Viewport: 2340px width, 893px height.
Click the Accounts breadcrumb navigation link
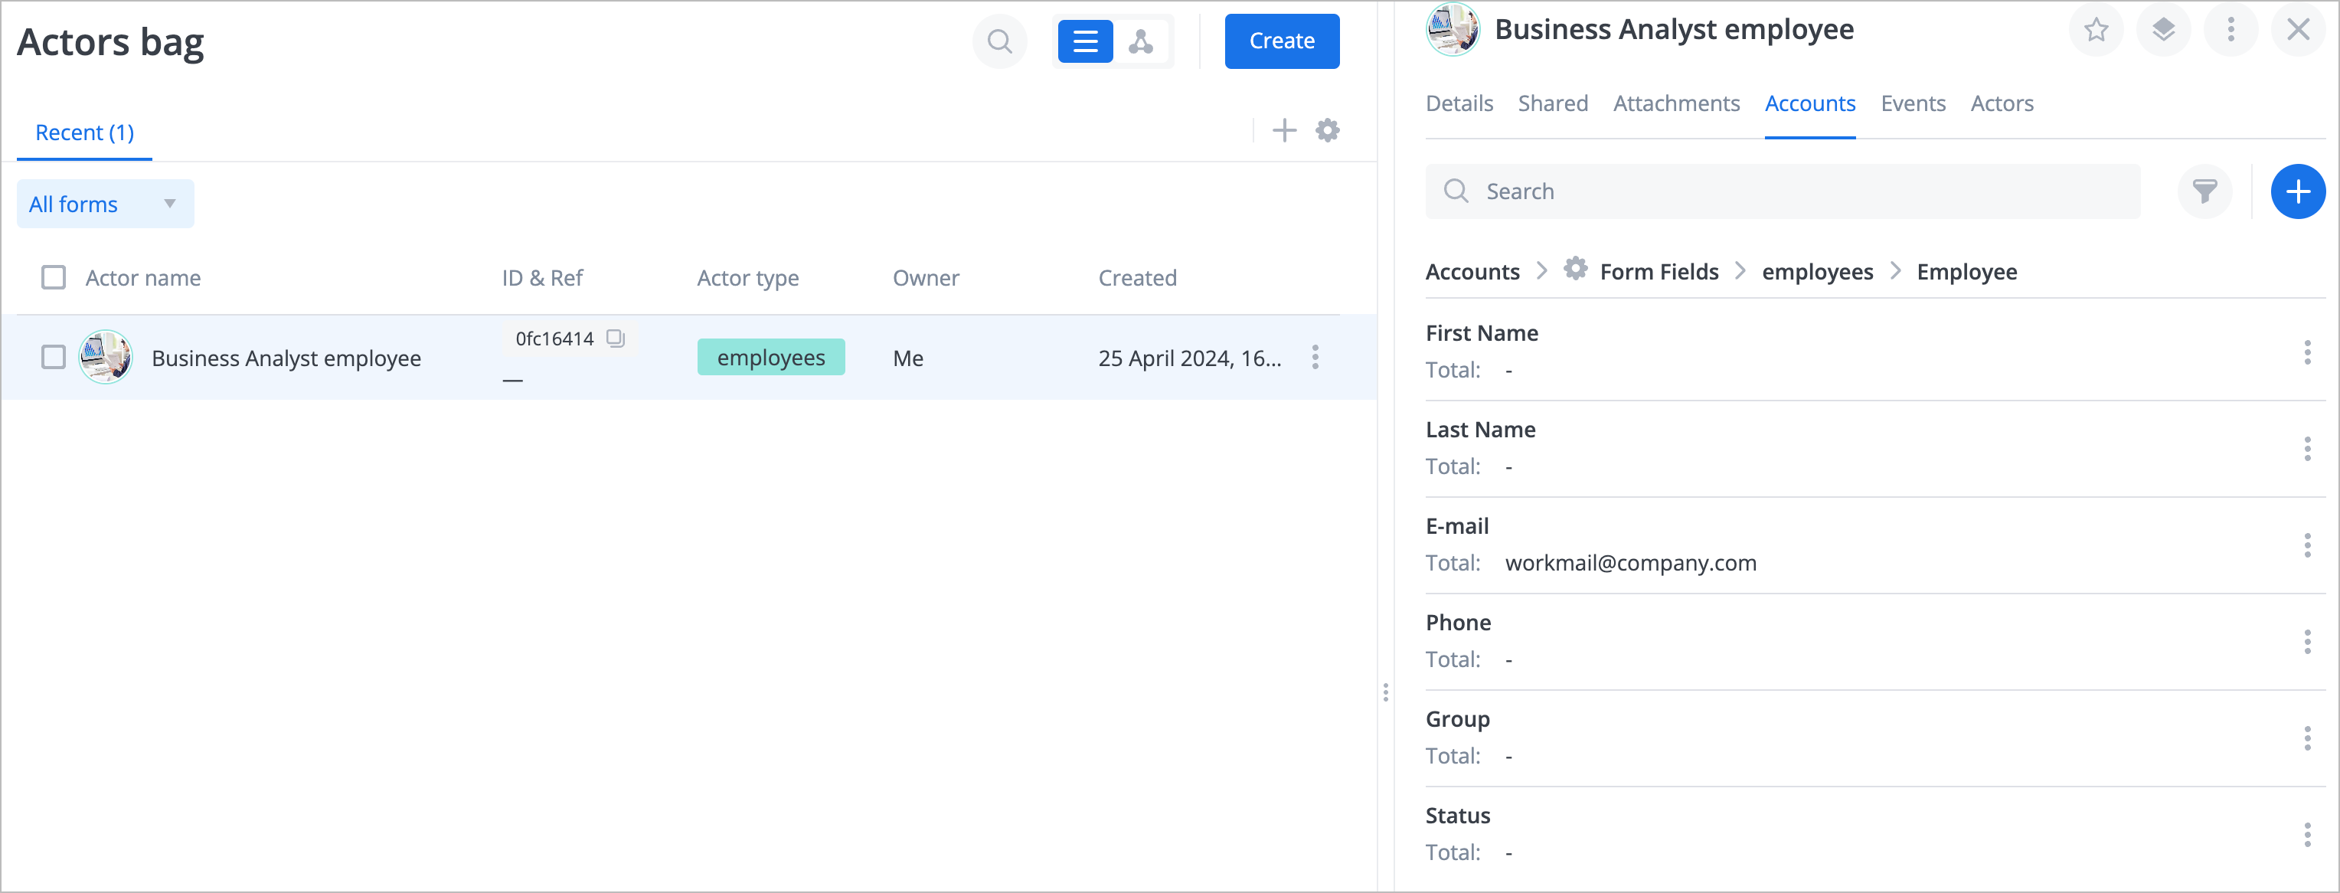click(x=1475, y=270)
